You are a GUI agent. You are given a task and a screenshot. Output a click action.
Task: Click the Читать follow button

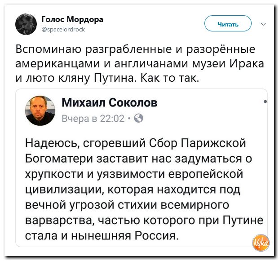[228, 24]
